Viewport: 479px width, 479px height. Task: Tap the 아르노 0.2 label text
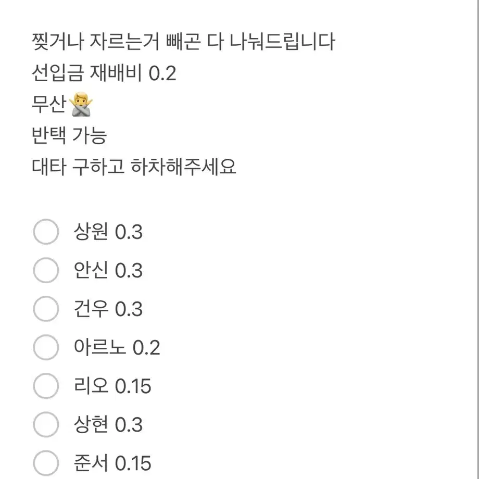tap(117, 348)
